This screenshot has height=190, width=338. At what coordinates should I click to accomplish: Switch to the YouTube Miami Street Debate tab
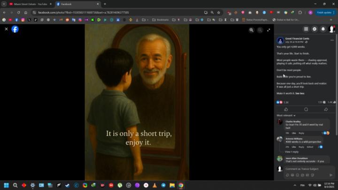click(x=30, y=4)
